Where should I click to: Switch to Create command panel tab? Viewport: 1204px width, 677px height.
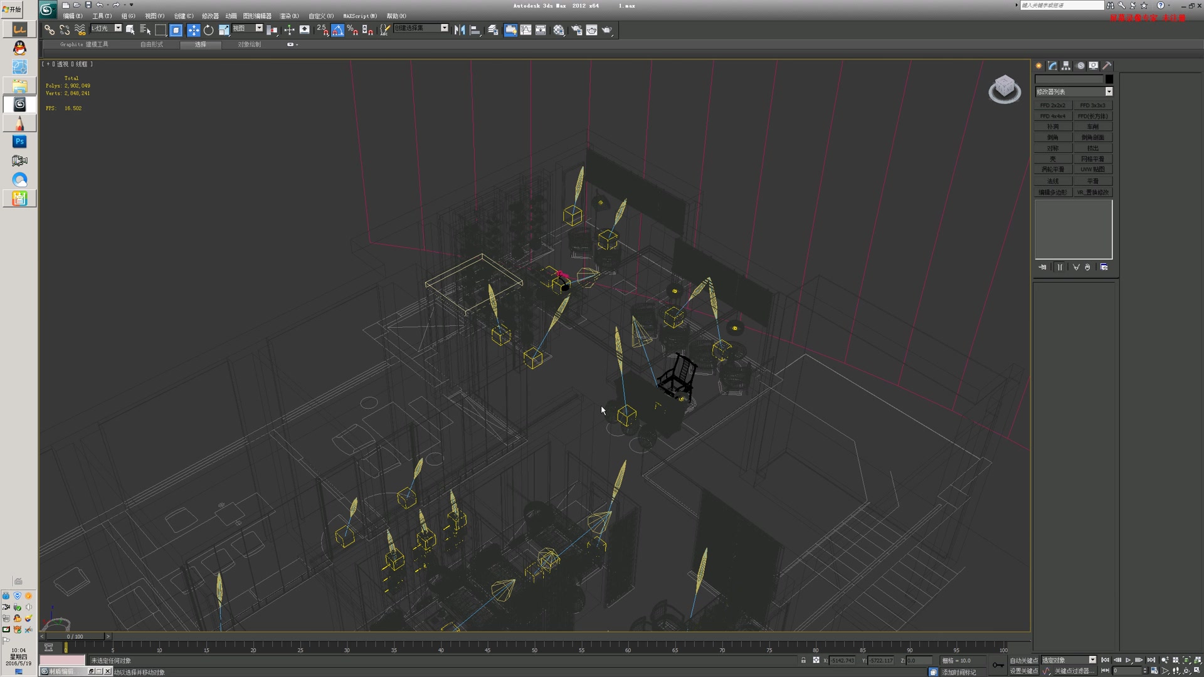tap(1039, 65)
